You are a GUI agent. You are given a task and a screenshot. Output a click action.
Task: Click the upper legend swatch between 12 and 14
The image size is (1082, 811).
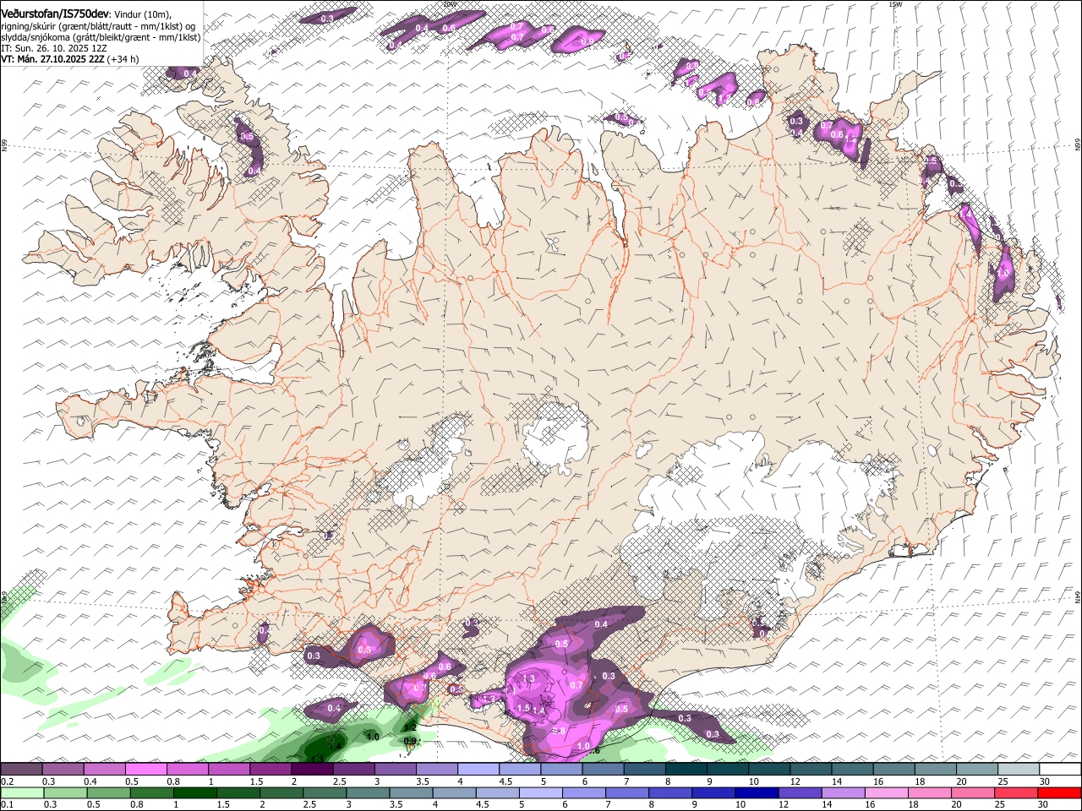[x=811, y=770]
